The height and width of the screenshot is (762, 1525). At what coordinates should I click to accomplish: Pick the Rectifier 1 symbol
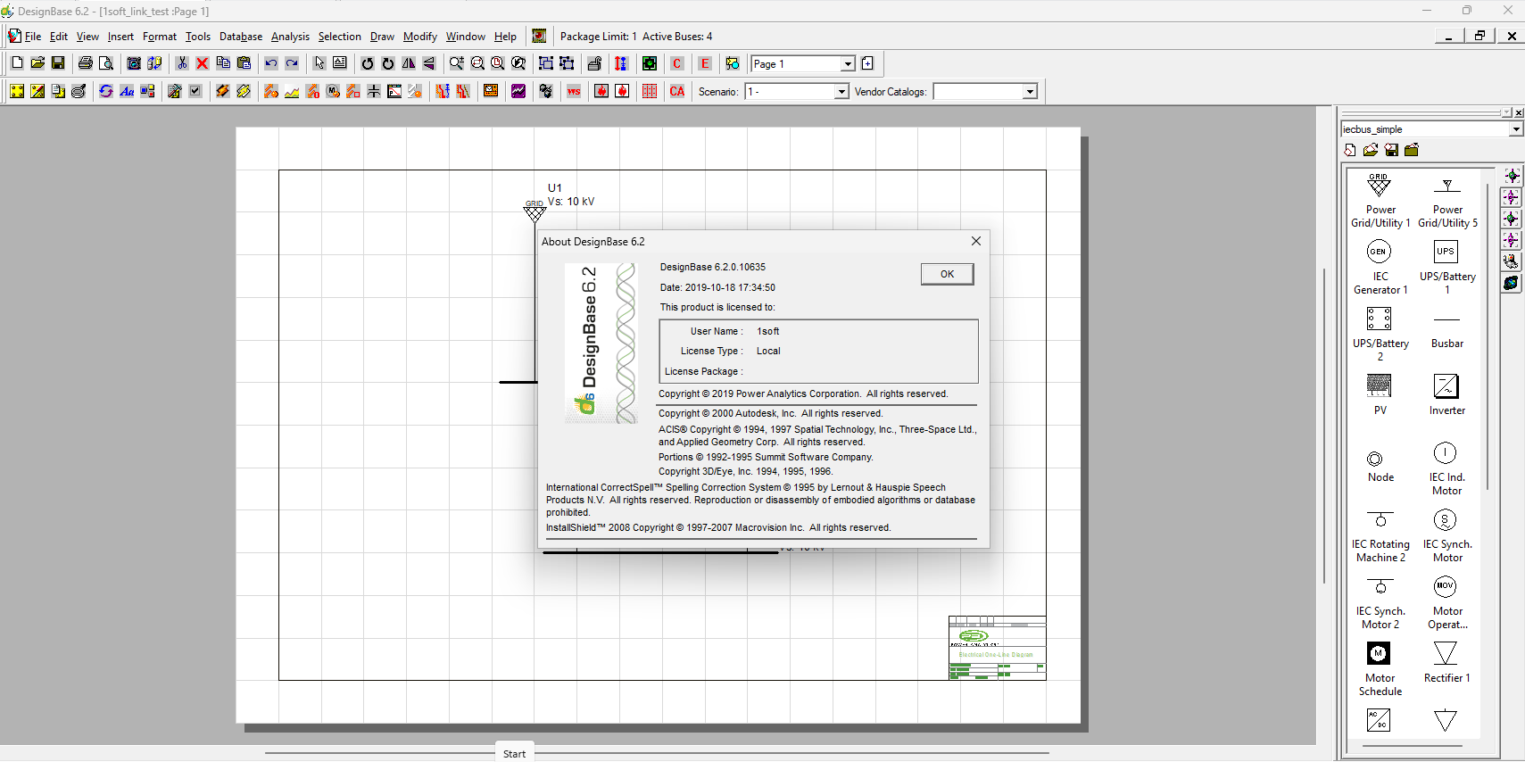click(1447, 663)
